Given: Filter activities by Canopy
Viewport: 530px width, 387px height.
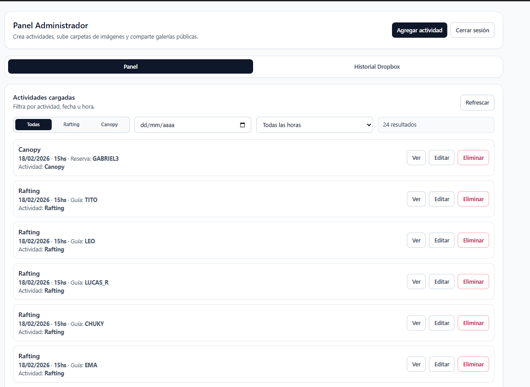Looking at the screenshot, I should [x=110, y=125].
